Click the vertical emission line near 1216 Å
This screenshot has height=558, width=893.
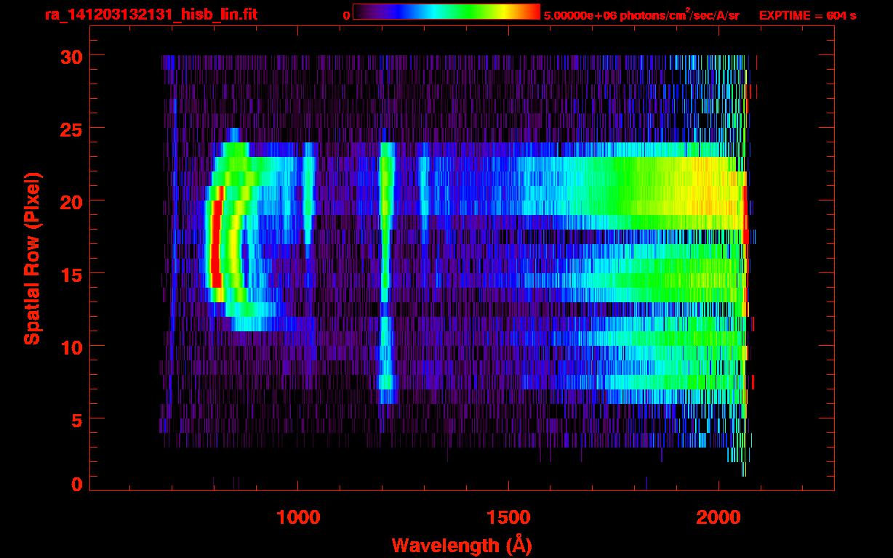coord(385,272)
